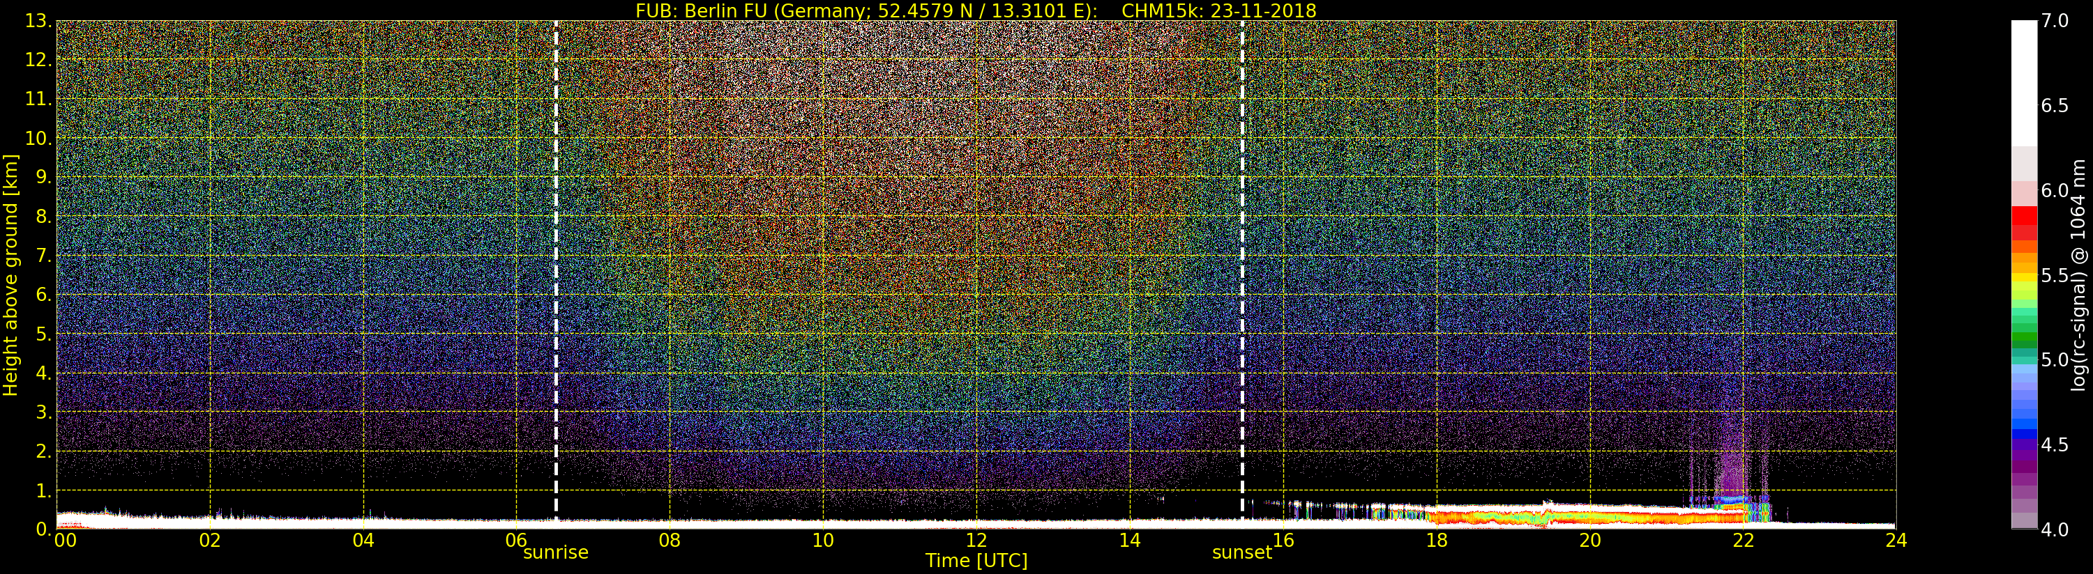
Task: Click the "3." height axis tick label
Action: point(44,412)
